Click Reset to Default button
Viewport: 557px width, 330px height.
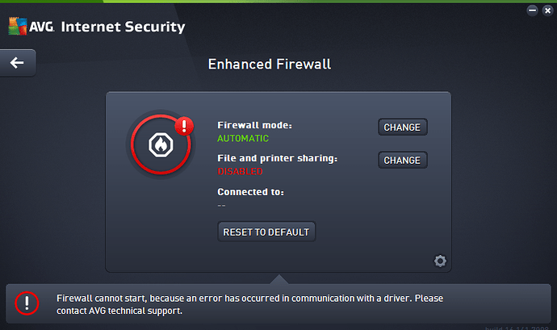pyautogui.click(x=266, y=232)
